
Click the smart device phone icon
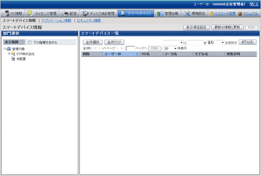[123, 14]
